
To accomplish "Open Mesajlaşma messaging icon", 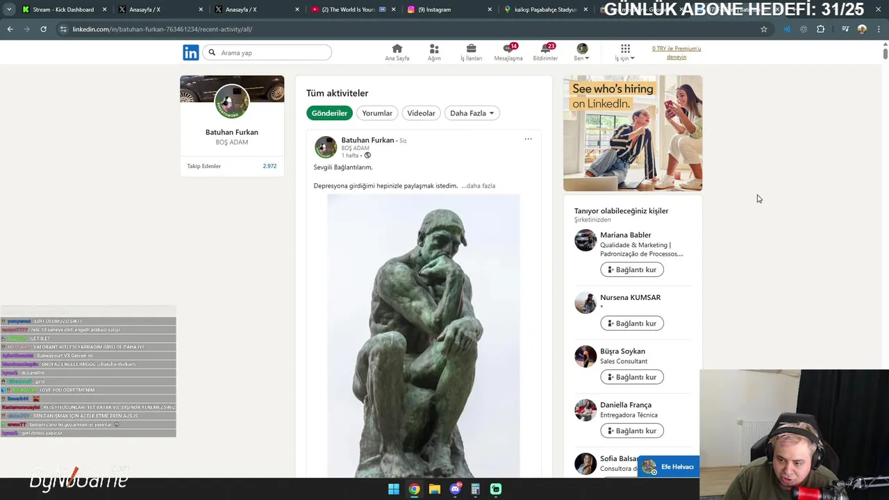I will coord(508,53).
